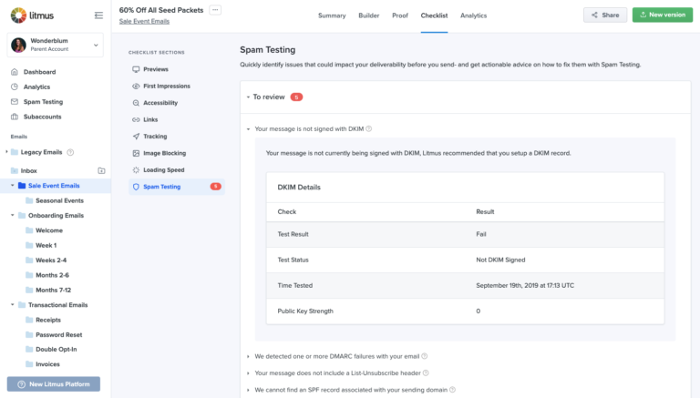Click the Share button
The height and width of the screenshot is (398, 700).
pos(605,15)
